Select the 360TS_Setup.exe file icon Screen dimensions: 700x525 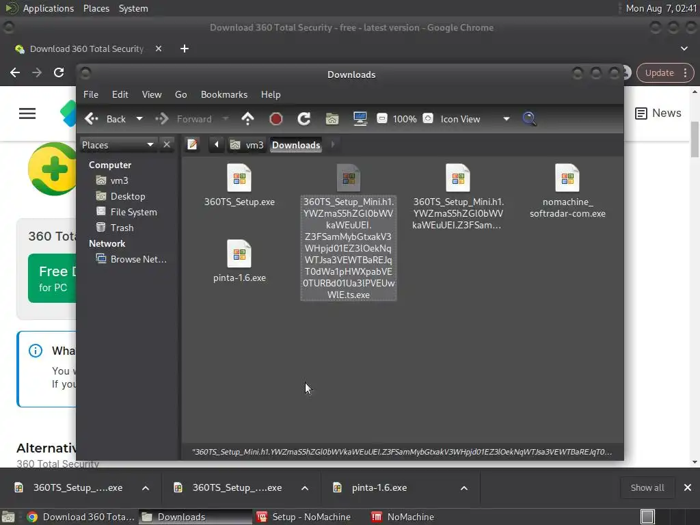pyautogui.click(x=239, y=178)
